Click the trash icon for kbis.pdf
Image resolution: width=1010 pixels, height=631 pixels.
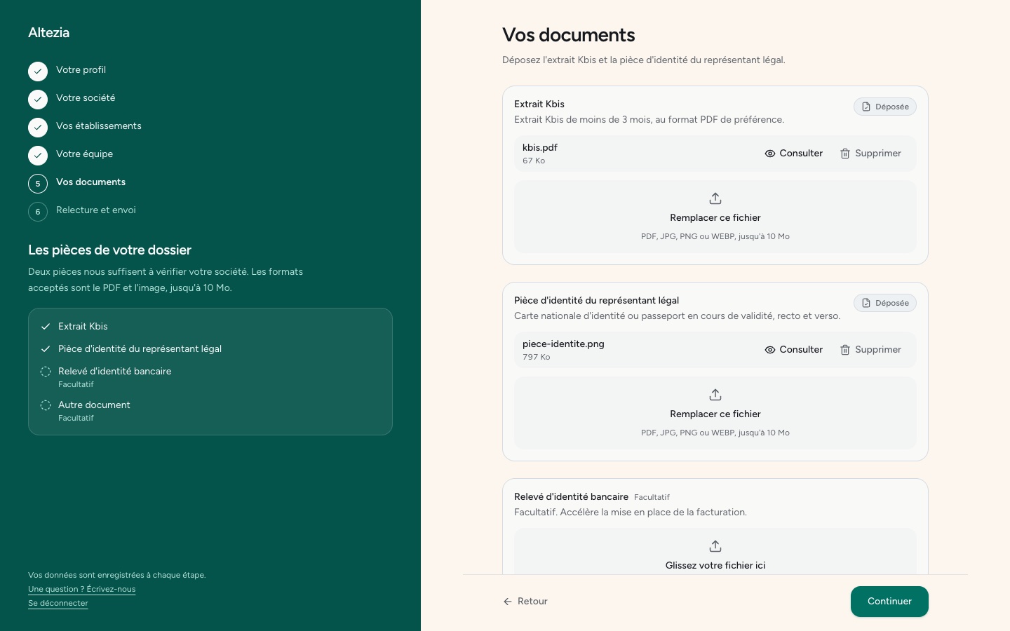[x=845, y=154]
